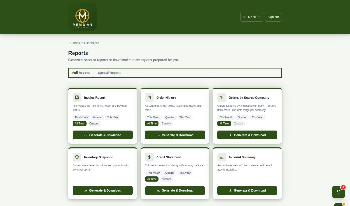Select All Time for Invoice Report
This screenshot has width=350, height=206.
coord(80,123)
